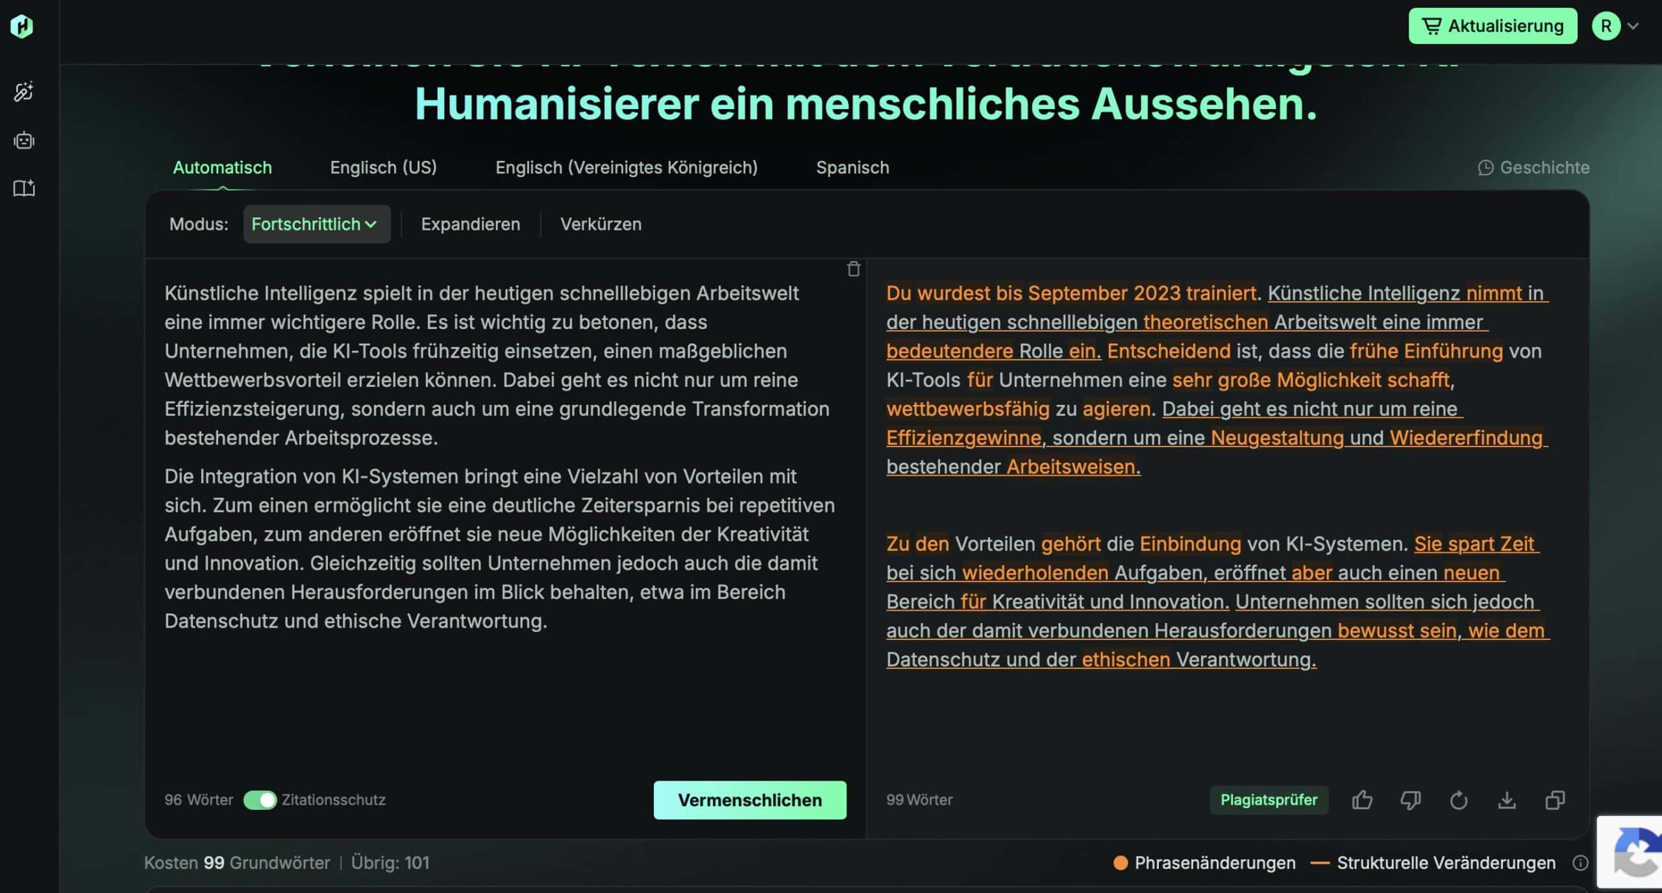1662x893 pixels.
Task: Click the Strukturelle Veränderungen legend label
Action: [1446, 862]
